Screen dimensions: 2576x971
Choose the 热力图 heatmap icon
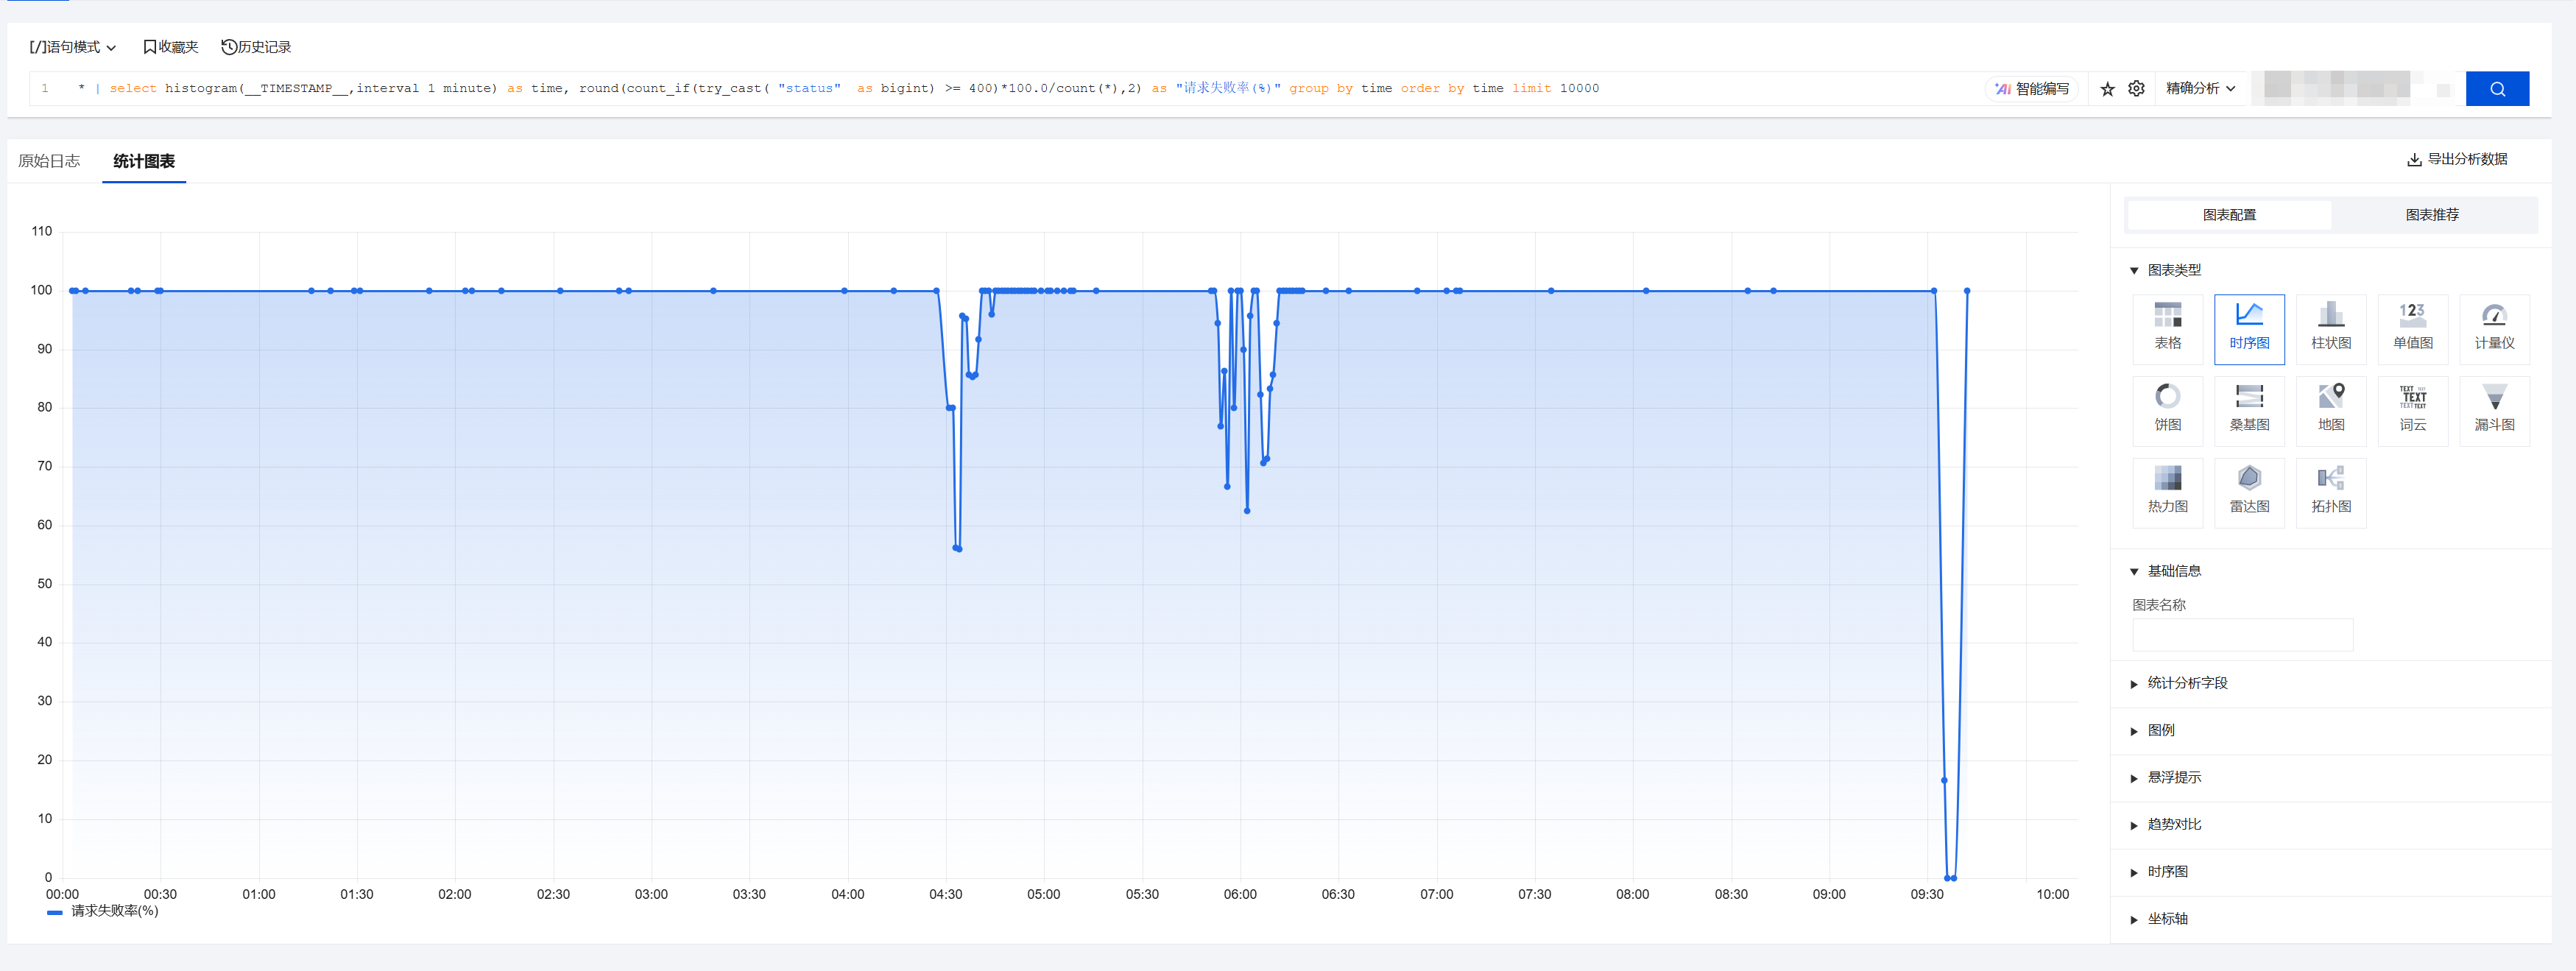pos(2167,492)
